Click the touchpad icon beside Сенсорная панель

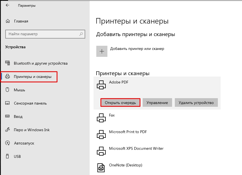pos(7,103)
